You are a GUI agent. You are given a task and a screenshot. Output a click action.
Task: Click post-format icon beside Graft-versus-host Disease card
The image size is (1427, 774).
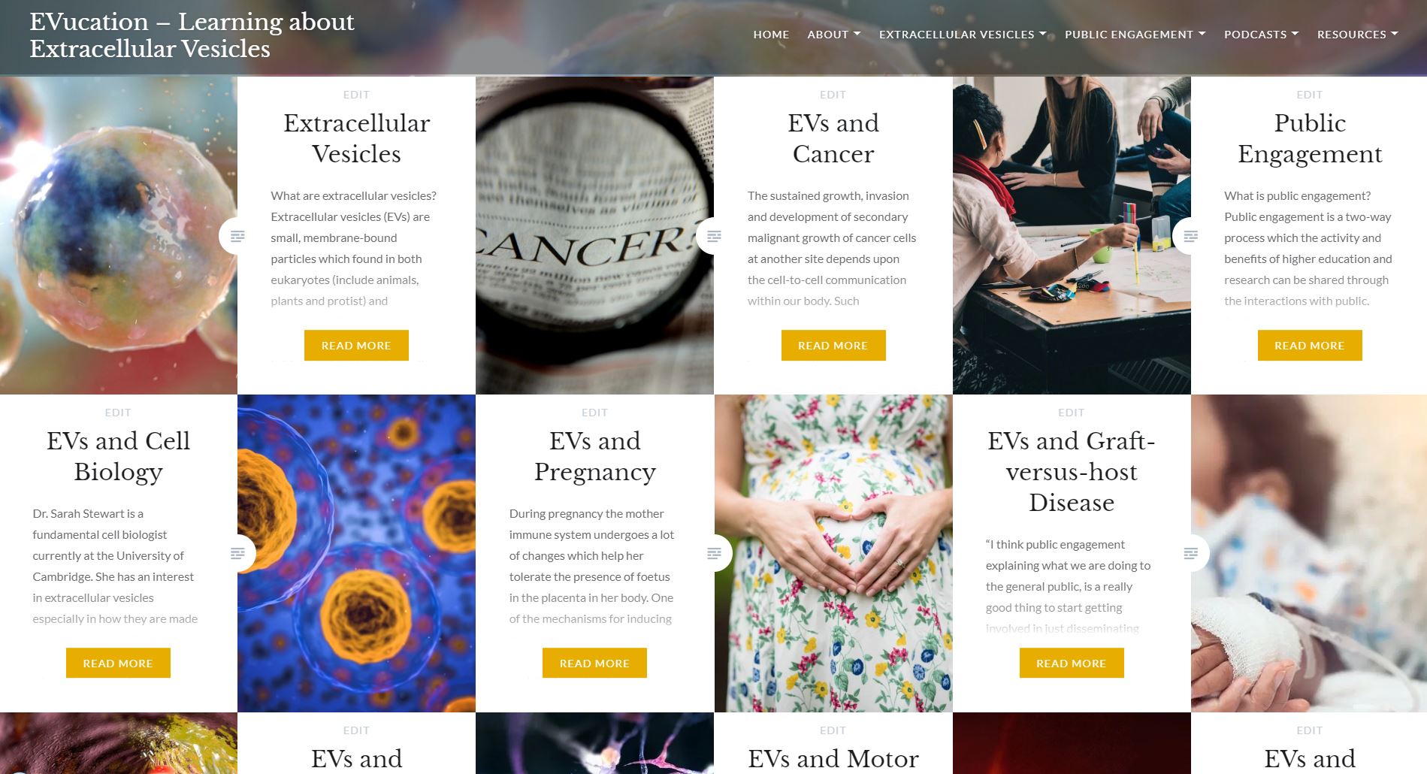coord(1190,554)
